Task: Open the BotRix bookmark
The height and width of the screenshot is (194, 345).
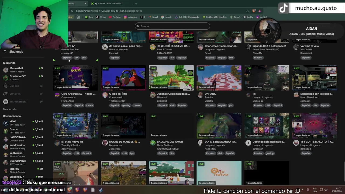Action: pyautogui.click(x=248, y=17)
